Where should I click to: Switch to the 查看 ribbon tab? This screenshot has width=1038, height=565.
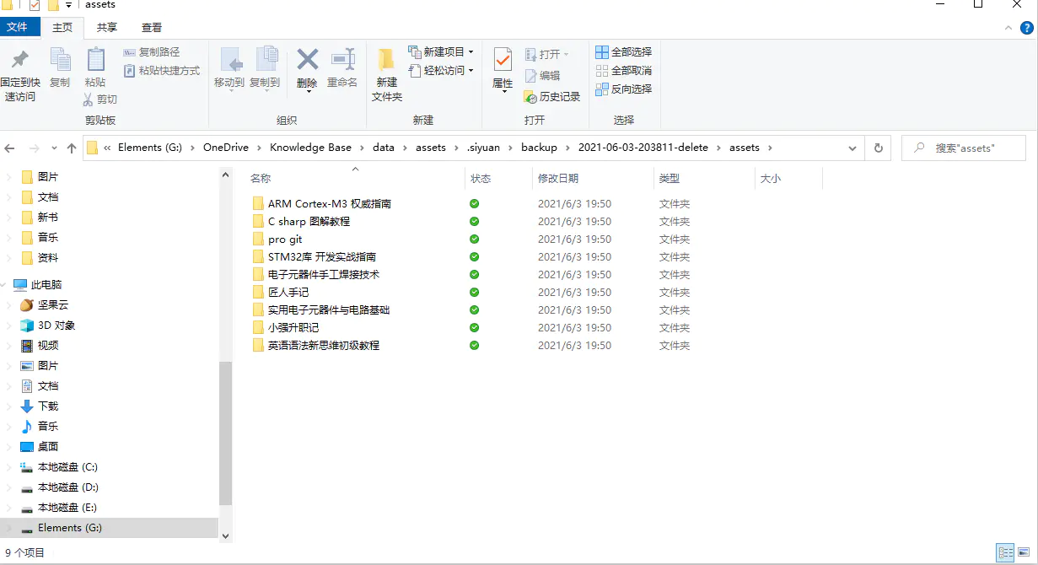coord(152,28)
